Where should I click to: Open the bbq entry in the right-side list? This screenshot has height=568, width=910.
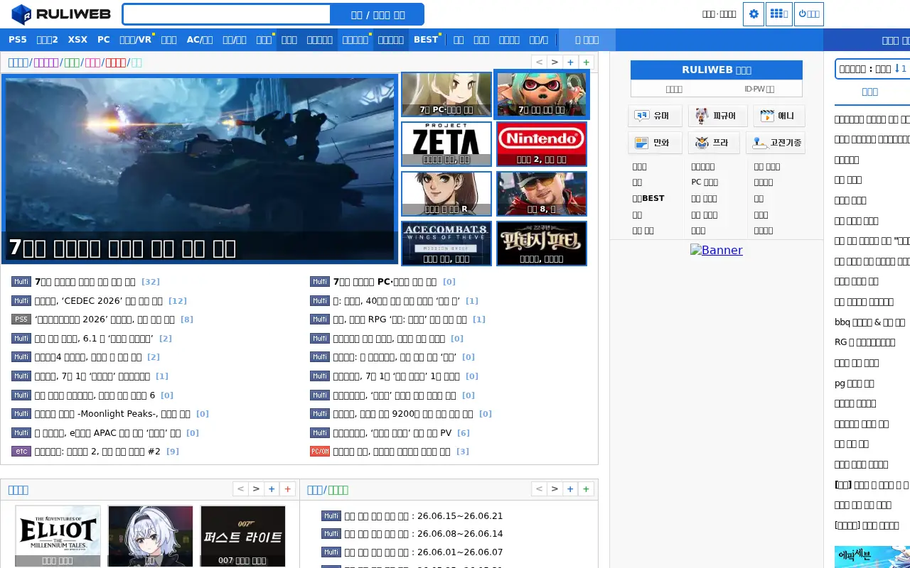click(869, 322)
